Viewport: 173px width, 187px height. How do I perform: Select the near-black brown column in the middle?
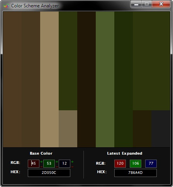tap(86, 79)
